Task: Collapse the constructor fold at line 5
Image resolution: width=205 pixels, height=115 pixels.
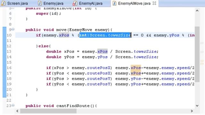Action: click(13, 8)
